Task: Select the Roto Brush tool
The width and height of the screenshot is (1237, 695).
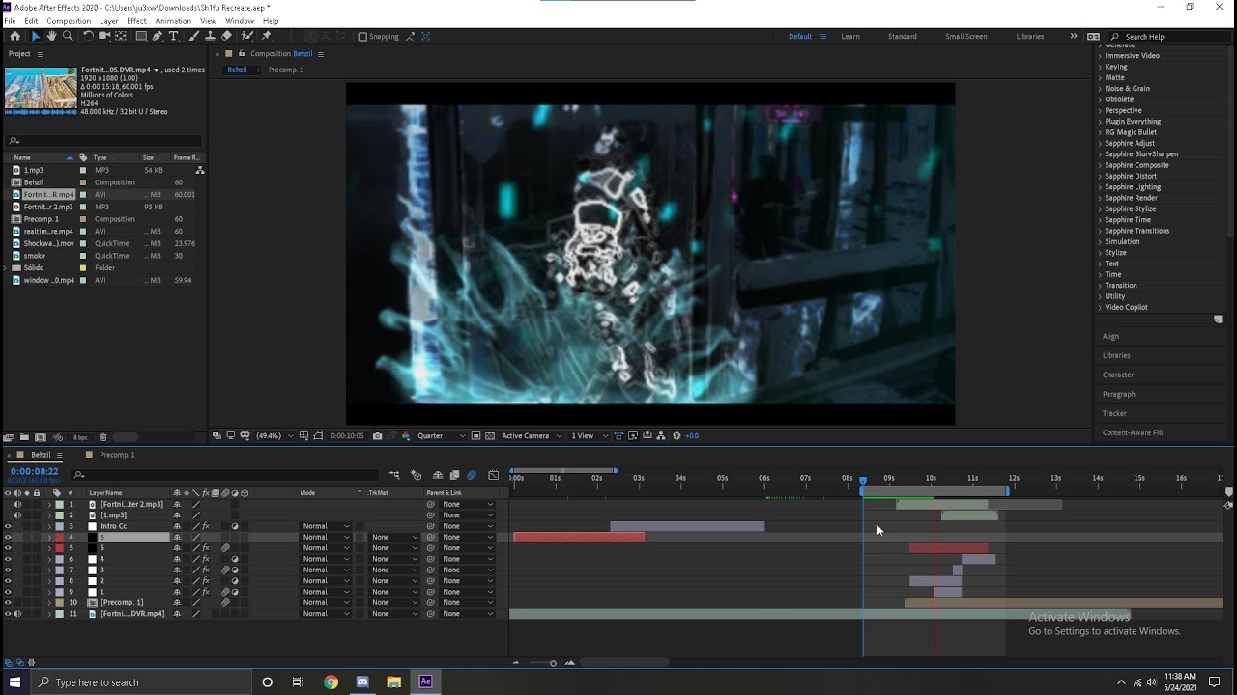Action: [x=246, y=36]
